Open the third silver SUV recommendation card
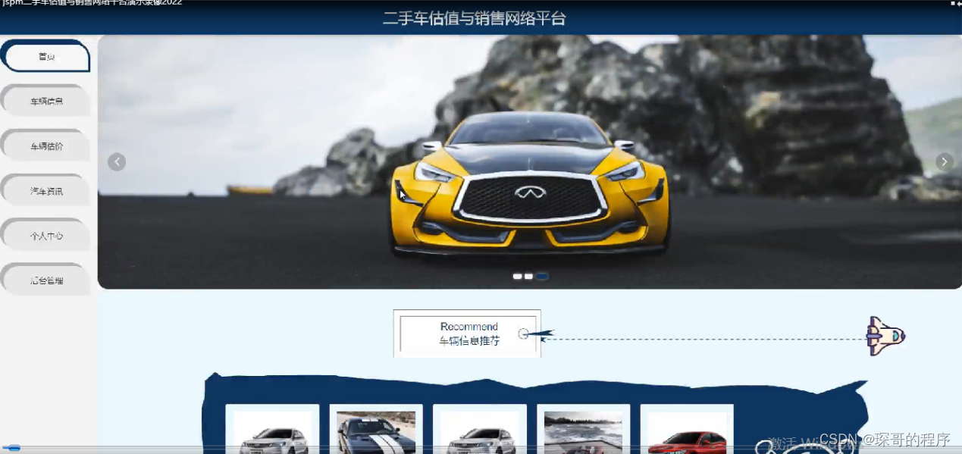This screenshot has width=962, height=454. (x=480, y=429)
